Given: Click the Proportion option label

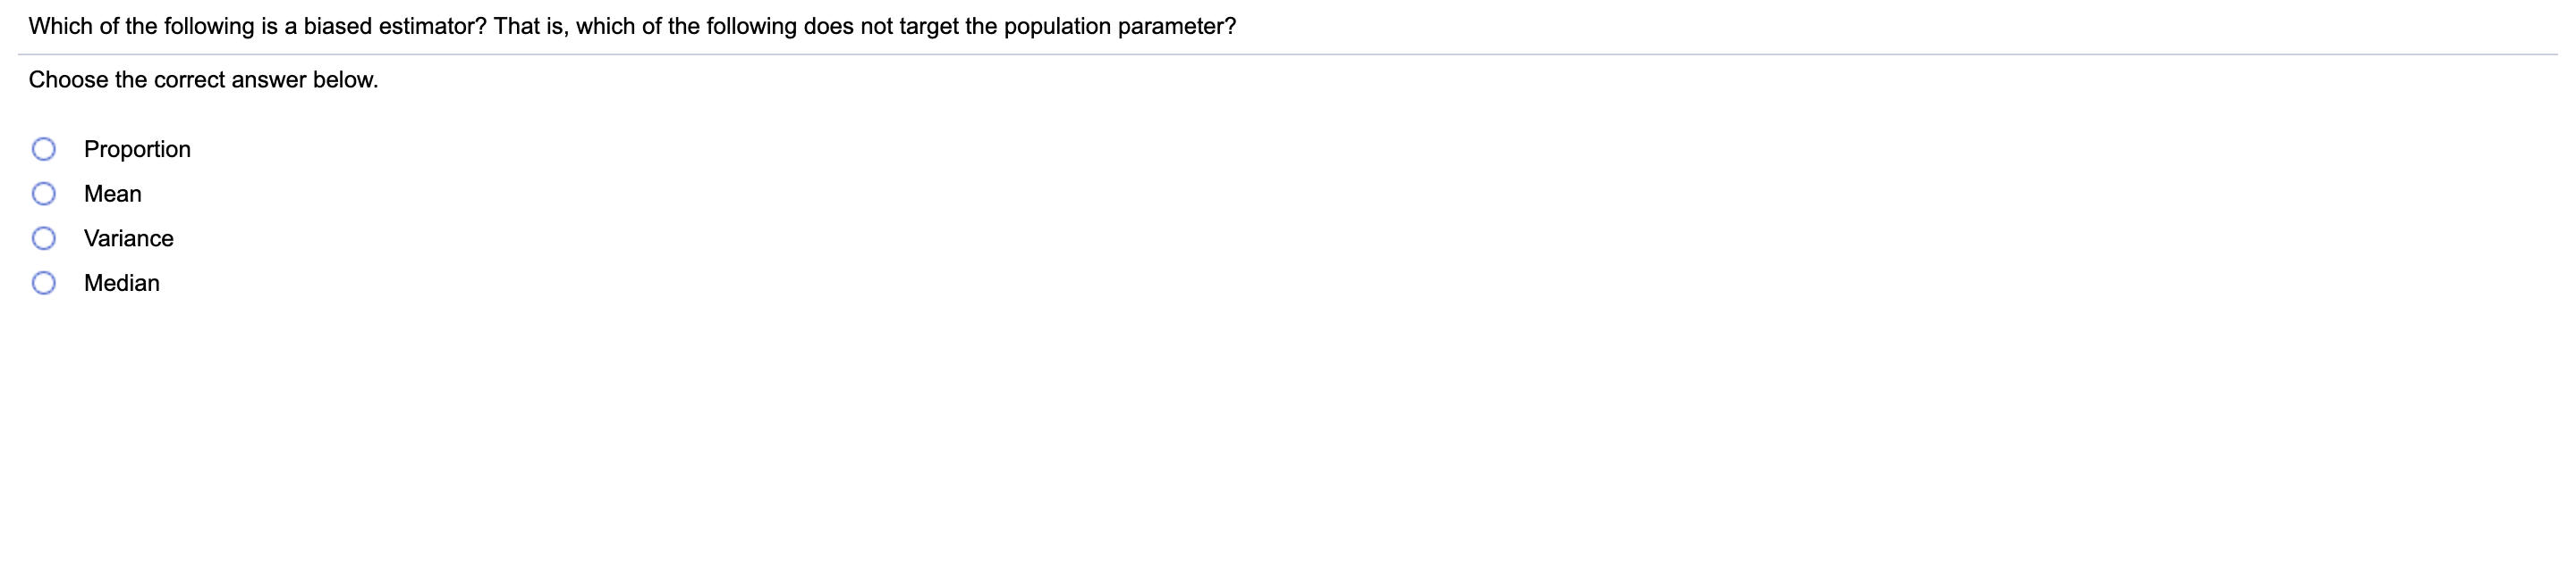Looking at the screenshot, I should tap(137, 150).
